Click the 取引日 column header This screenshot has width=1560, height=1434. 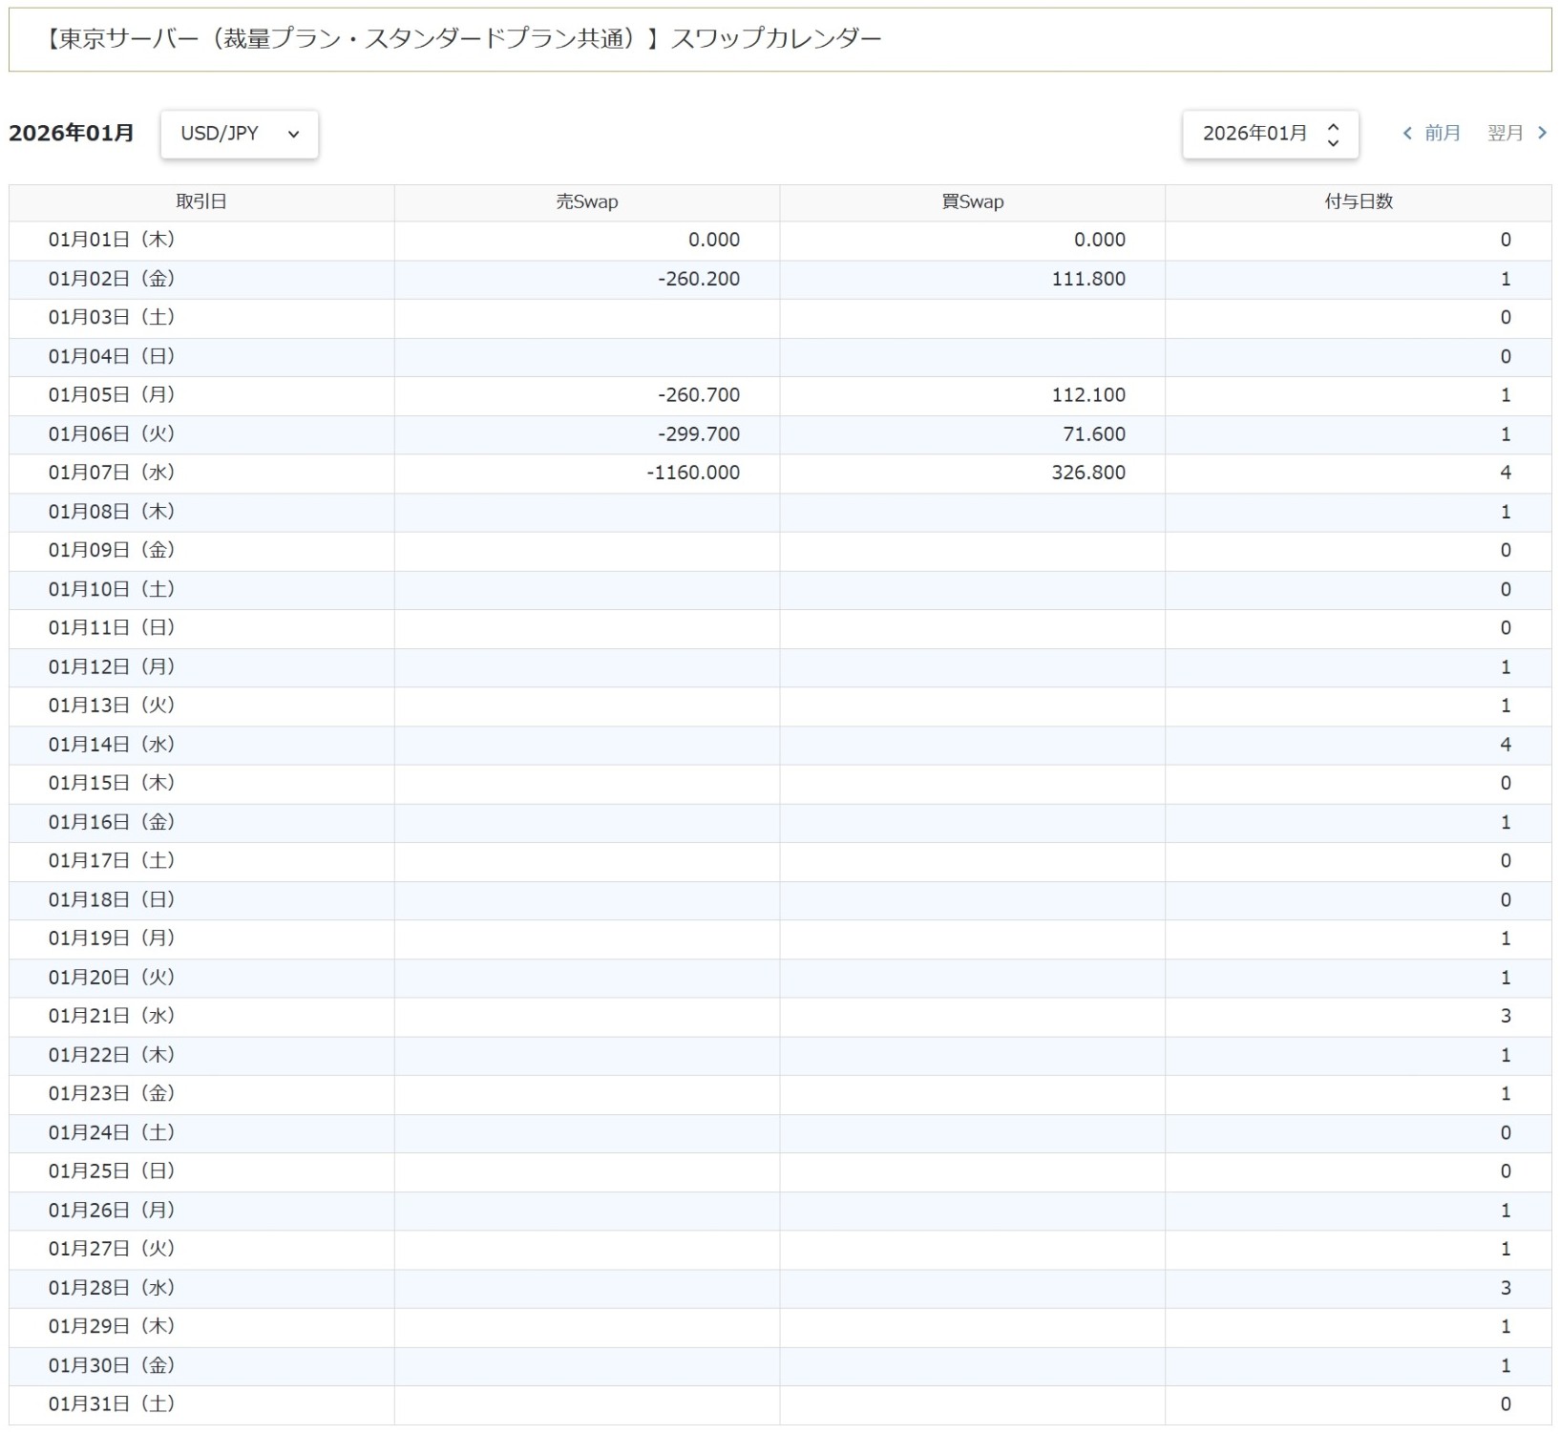[201, 202]
